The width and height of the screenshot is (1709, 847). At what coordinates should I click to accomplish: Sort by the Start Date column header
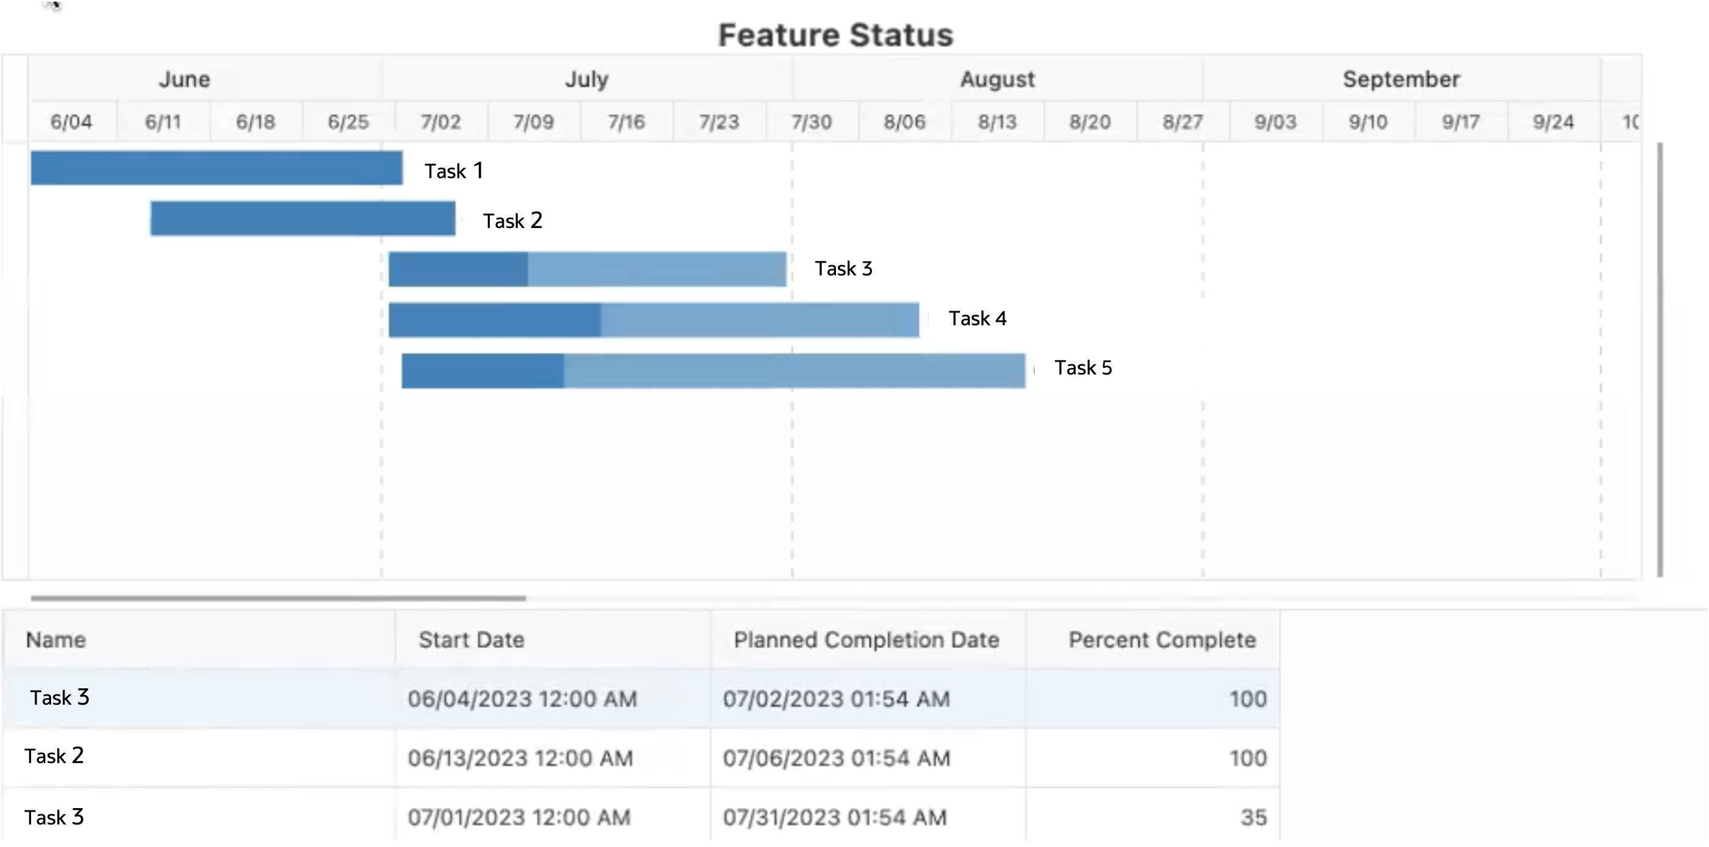point(471,640)
